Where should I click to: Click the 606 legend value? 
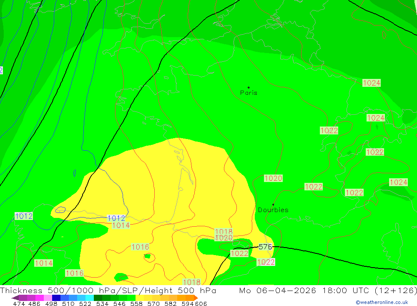click(201, 304)
